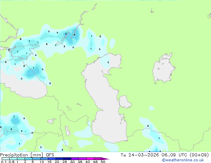Click the 15–20 mm legend color box
The height and width of the screenshot is (163, 211).
52,159
